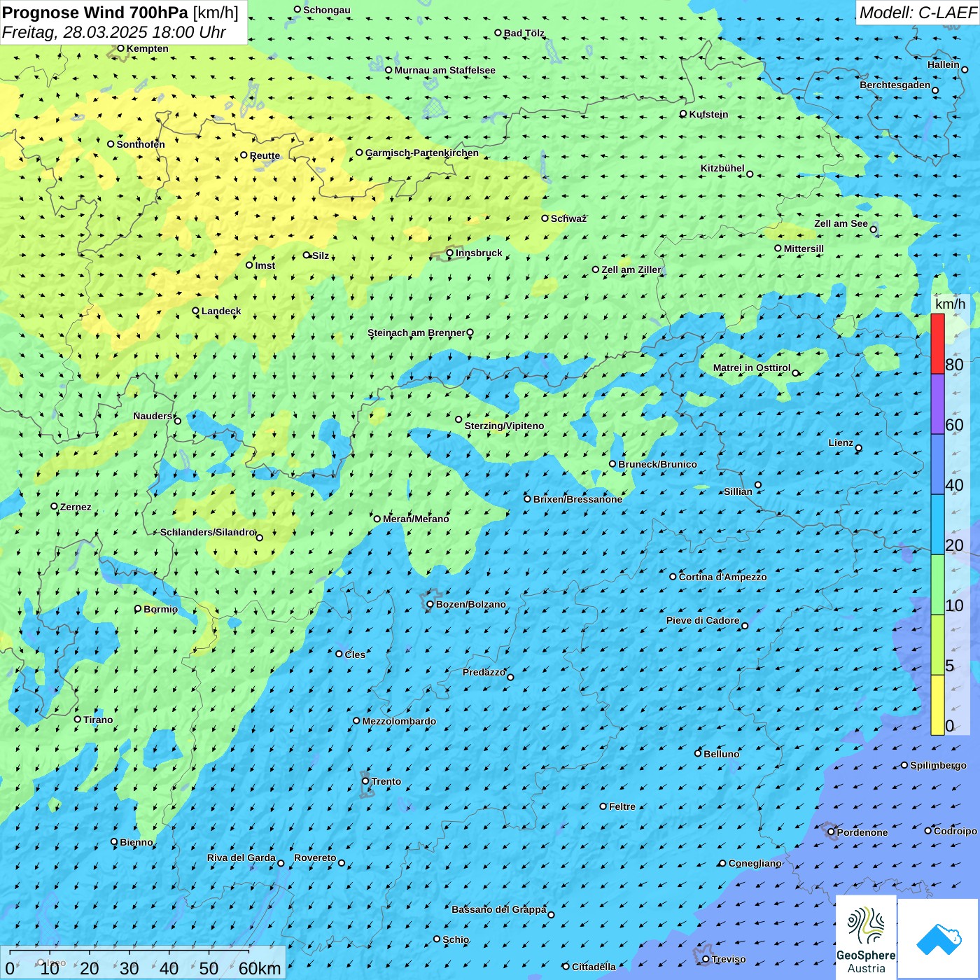Click the Schwaz location marker circle
This screenshot has width=980, height=980.
point(545,218)
